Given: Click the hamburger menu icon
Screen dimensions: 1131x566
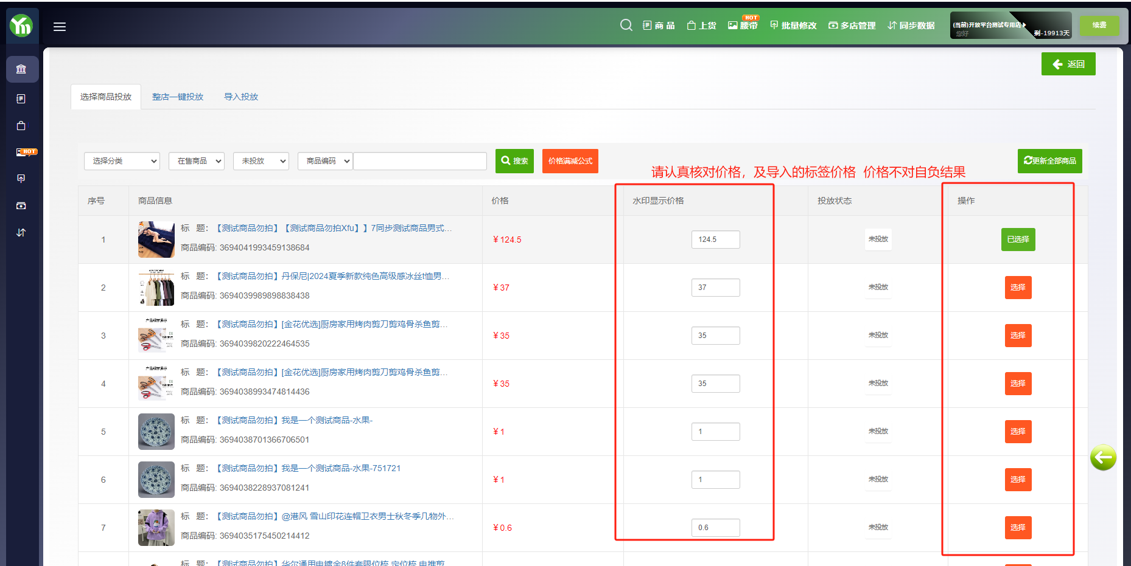Looking at the screenshot, I should [60, 27].
